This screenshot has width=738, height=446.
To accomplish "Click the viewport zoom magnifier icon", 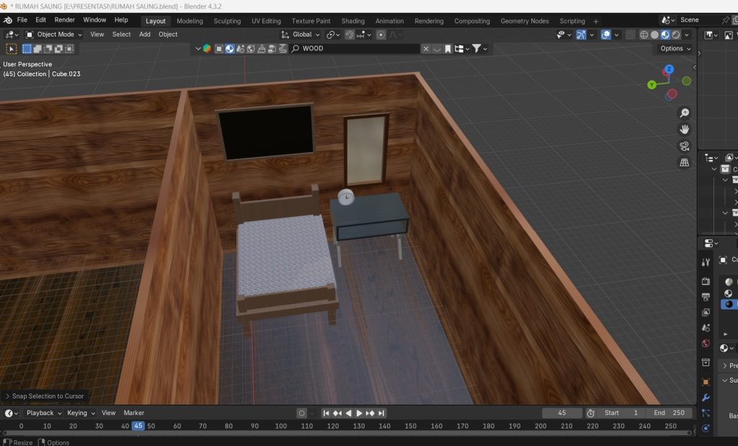I will click(x=684, y=112).
